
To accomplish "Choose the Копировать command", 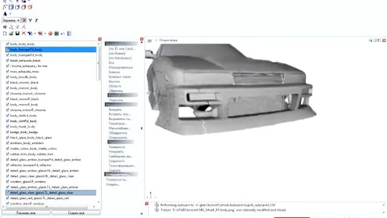I will click(x=116, y=151).
